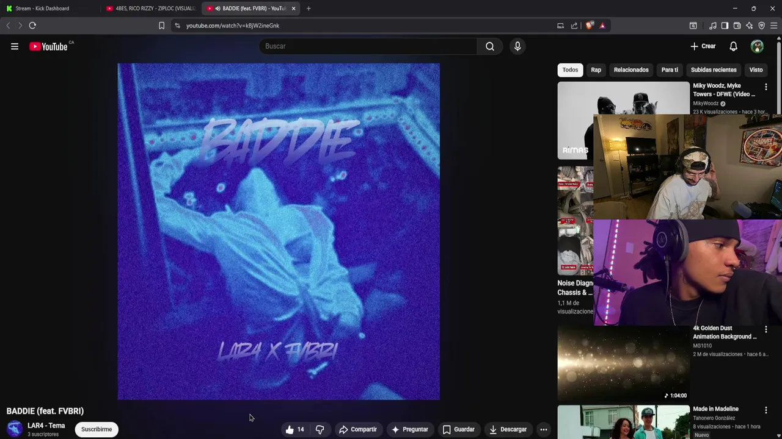Click the MG1010 channel name
782x439 pixels.
click(702, 346)
